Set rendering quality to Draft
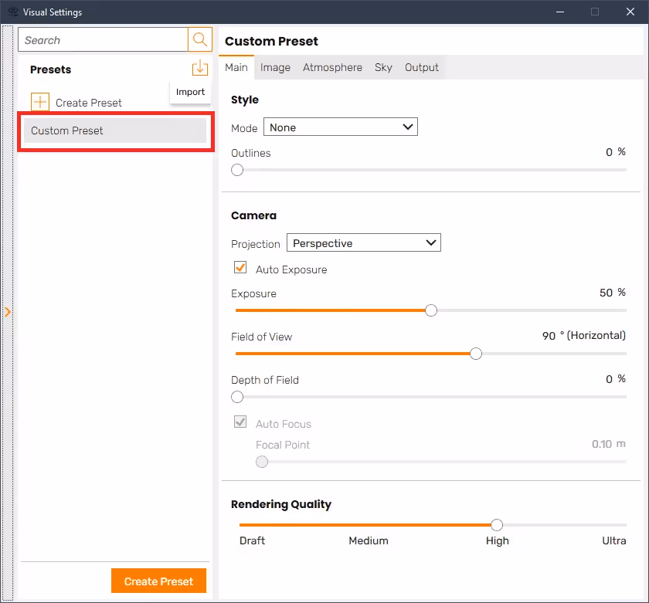The height and width of the screenshot is (603, 649). pyautogui.click(x=252, y=540)
